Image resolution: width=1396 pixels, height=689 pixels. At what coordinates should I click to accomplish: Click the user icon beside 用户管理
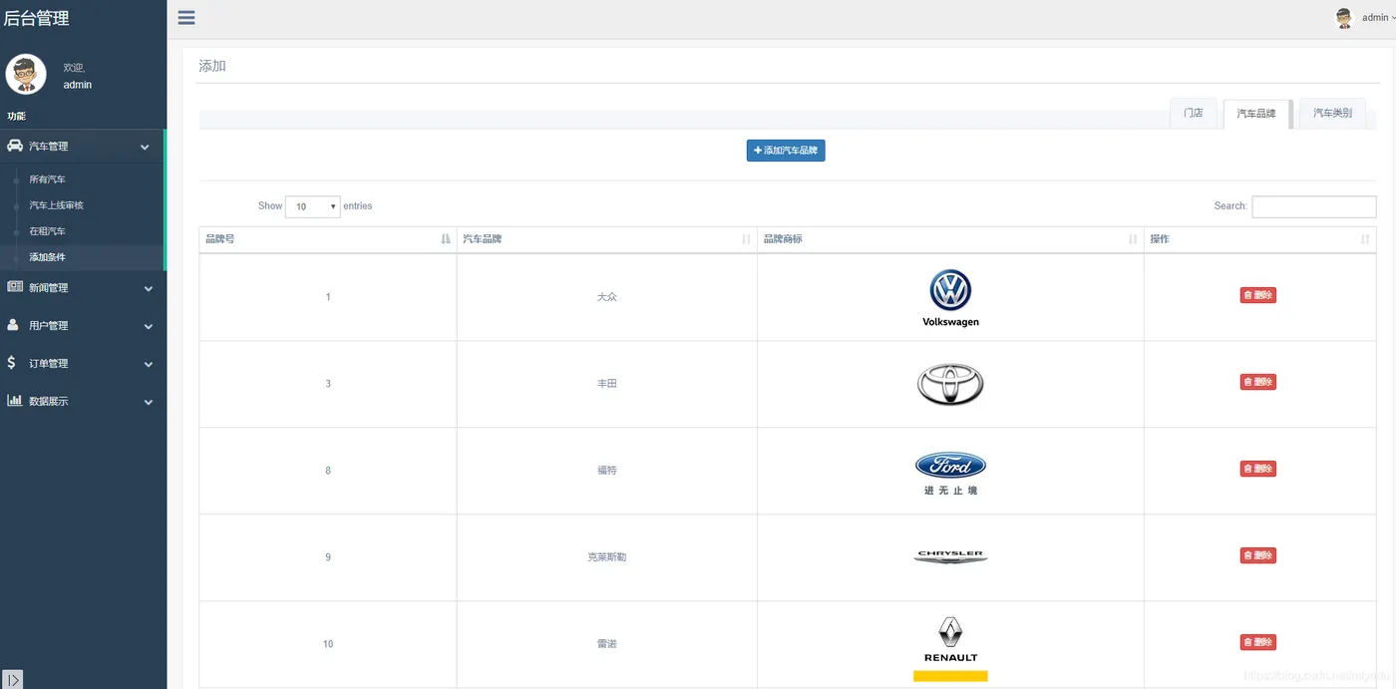pos(13,325)
